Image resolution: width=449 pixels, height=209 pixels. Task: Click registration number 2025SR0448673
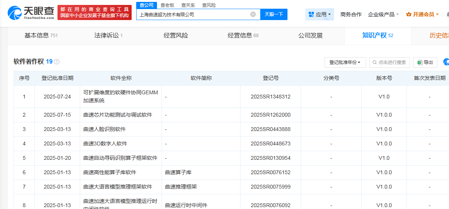click(270, 143)
